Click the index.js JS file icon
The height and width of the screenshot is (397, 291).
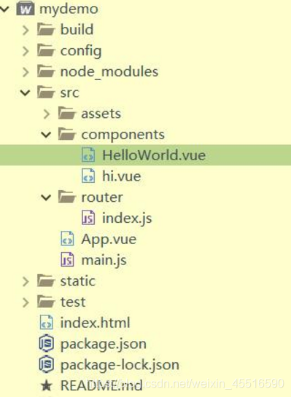pos(88,218)
